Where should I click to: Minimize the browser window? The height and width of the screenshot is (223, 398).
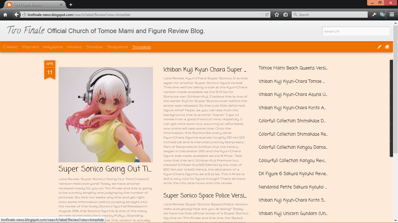click(372, 3)
